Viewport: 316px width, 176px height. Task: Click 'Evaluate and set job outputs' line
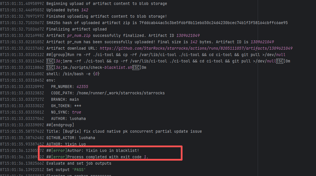(x=79, y=163)
